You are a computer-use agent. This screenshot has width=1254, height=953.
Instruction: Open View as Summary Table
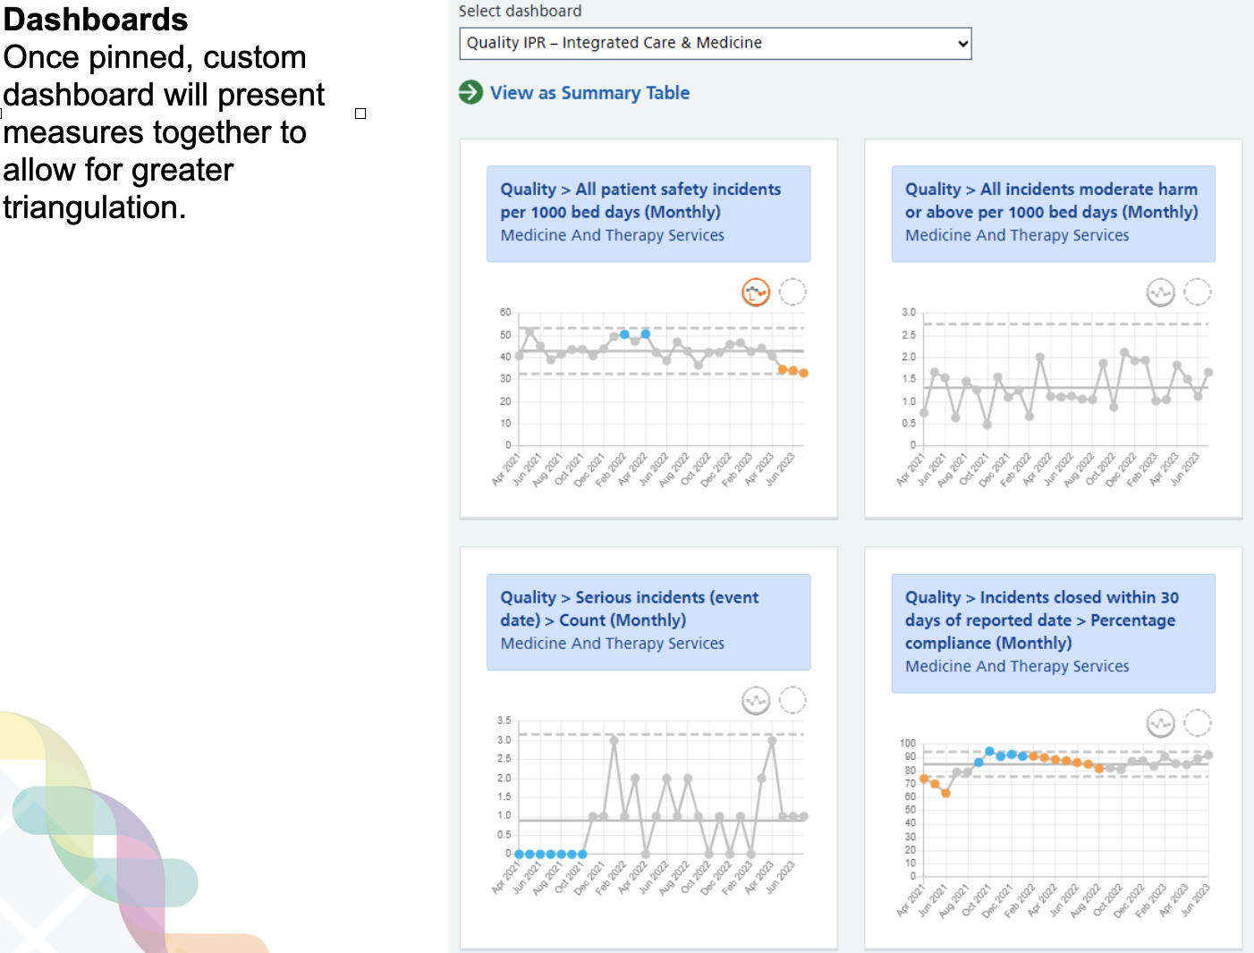click(x=591, y=92)
